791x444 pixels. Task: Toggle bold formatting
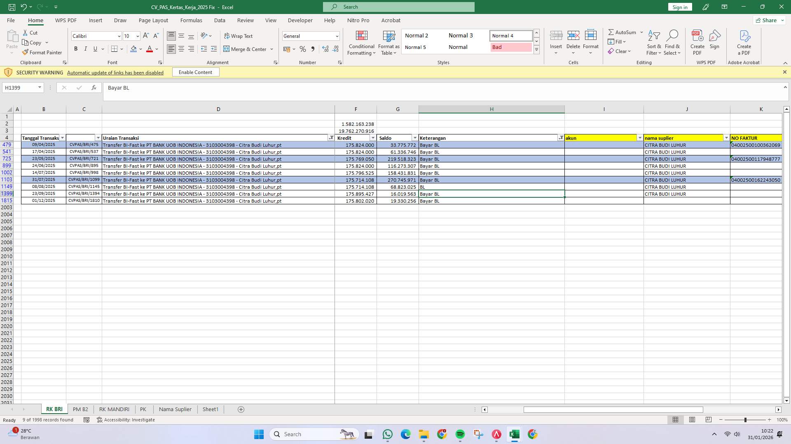click(x=76, y=49)
